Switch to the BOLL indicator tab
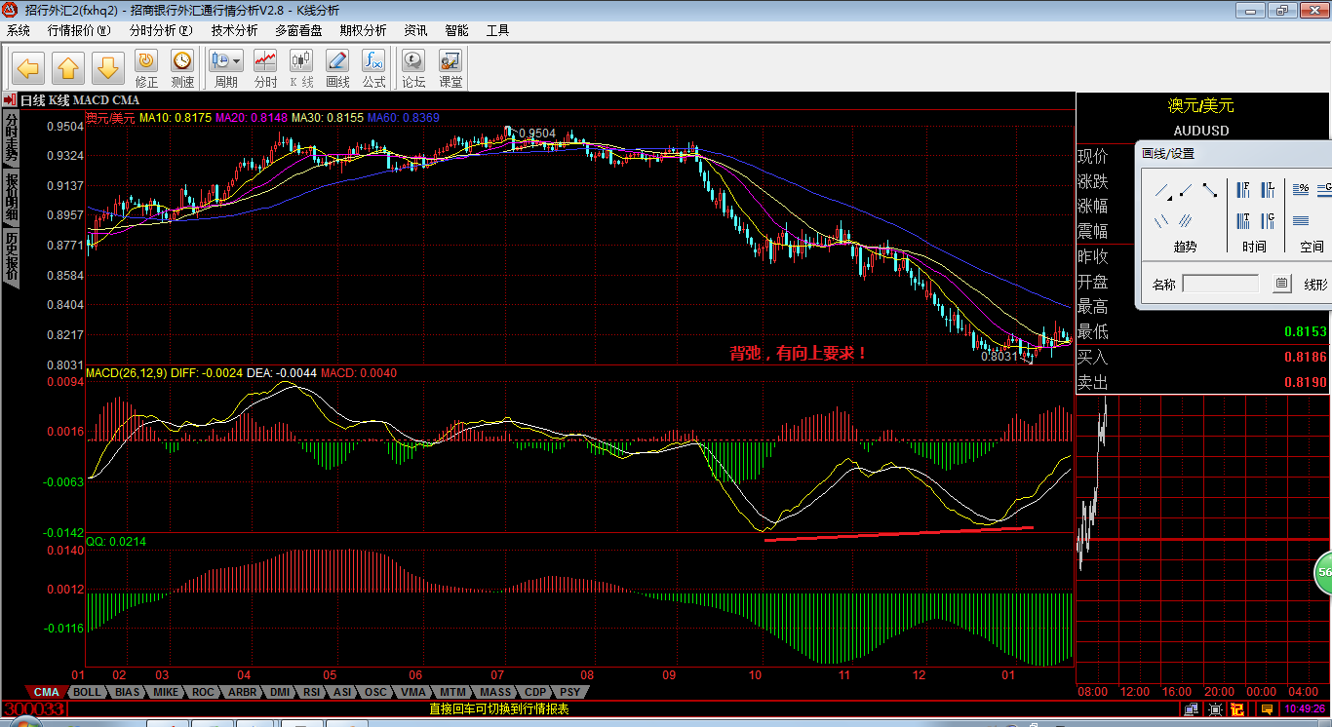This screenshot has height=727, width=1332. click(x=87, y=692)
